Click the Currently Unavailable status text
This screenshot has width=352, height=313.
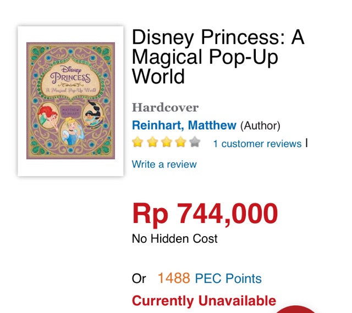click(x=204, y=301)
